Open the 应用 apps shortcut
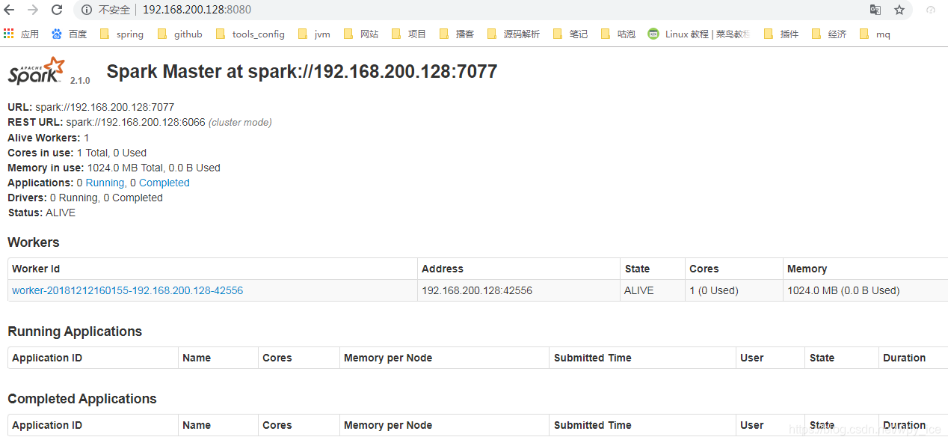This screenshot has height=443, width=948. tap(21, 34)
